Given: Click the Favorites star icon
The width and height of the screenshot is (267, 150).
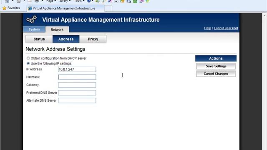Looking at the screenshot, I should coord(5,8).
